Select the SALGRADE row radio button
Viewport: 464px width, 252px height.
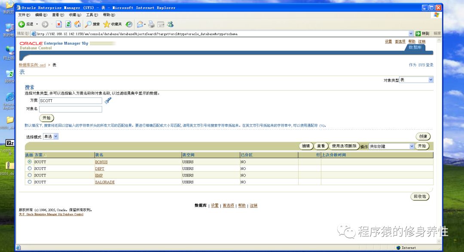pos(29,182)
